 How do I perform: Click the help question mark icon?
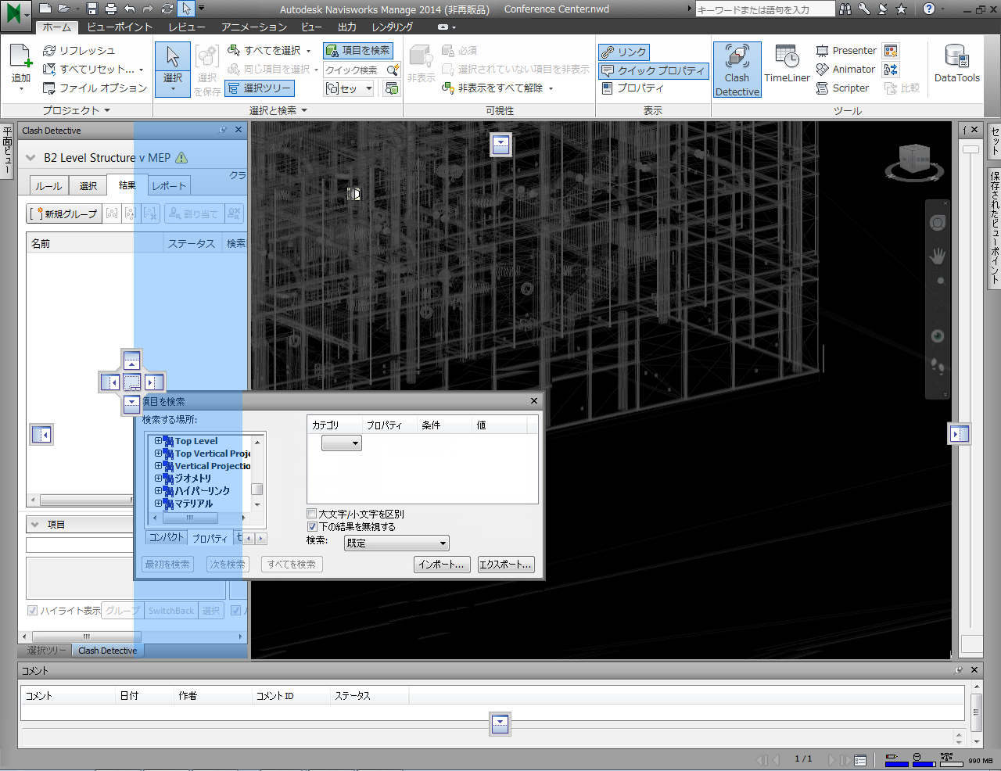point(929,9)
